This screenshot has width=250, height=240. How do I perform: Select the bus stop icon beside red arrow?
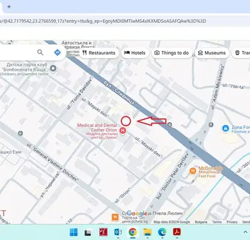tap(169, 125)
